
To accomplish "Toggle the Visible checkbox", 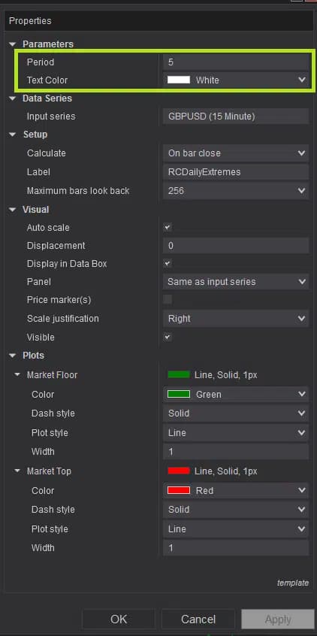I will click(x=168, y=337).
